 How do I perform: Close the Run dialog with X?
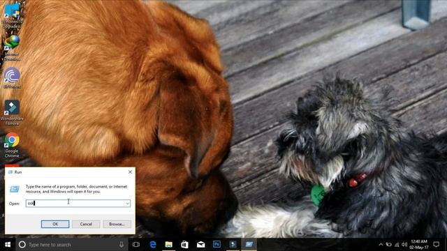[130, 172]
